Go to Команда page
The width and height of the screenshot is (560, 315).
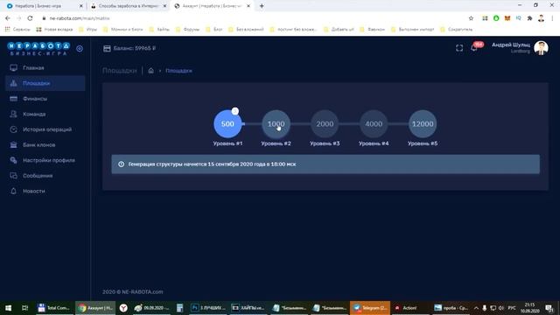coord(34,115)
